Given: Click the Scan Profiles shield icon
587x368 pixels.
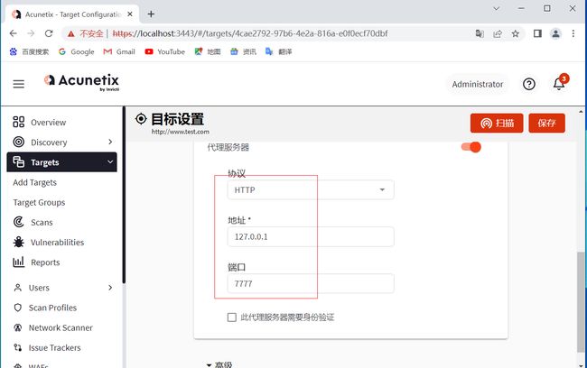Looking at the screenshot, I should tap(17, 308).
